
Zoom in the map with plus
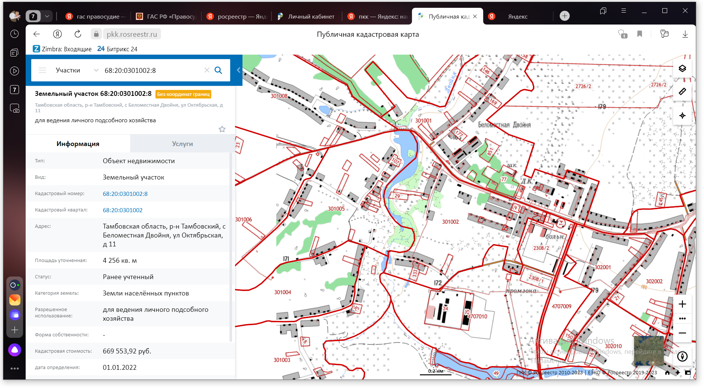682,304
